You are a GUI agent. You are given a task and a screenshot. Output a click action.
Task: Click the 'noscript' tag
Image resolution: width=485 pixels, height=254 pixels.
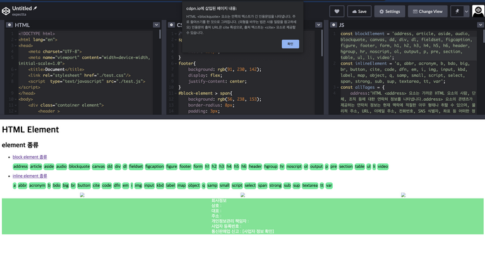(294, 166)
